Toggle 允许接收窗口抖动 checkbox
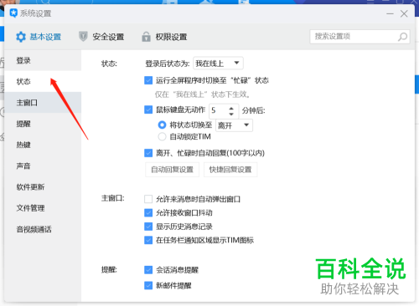 (x=148, y=212)
